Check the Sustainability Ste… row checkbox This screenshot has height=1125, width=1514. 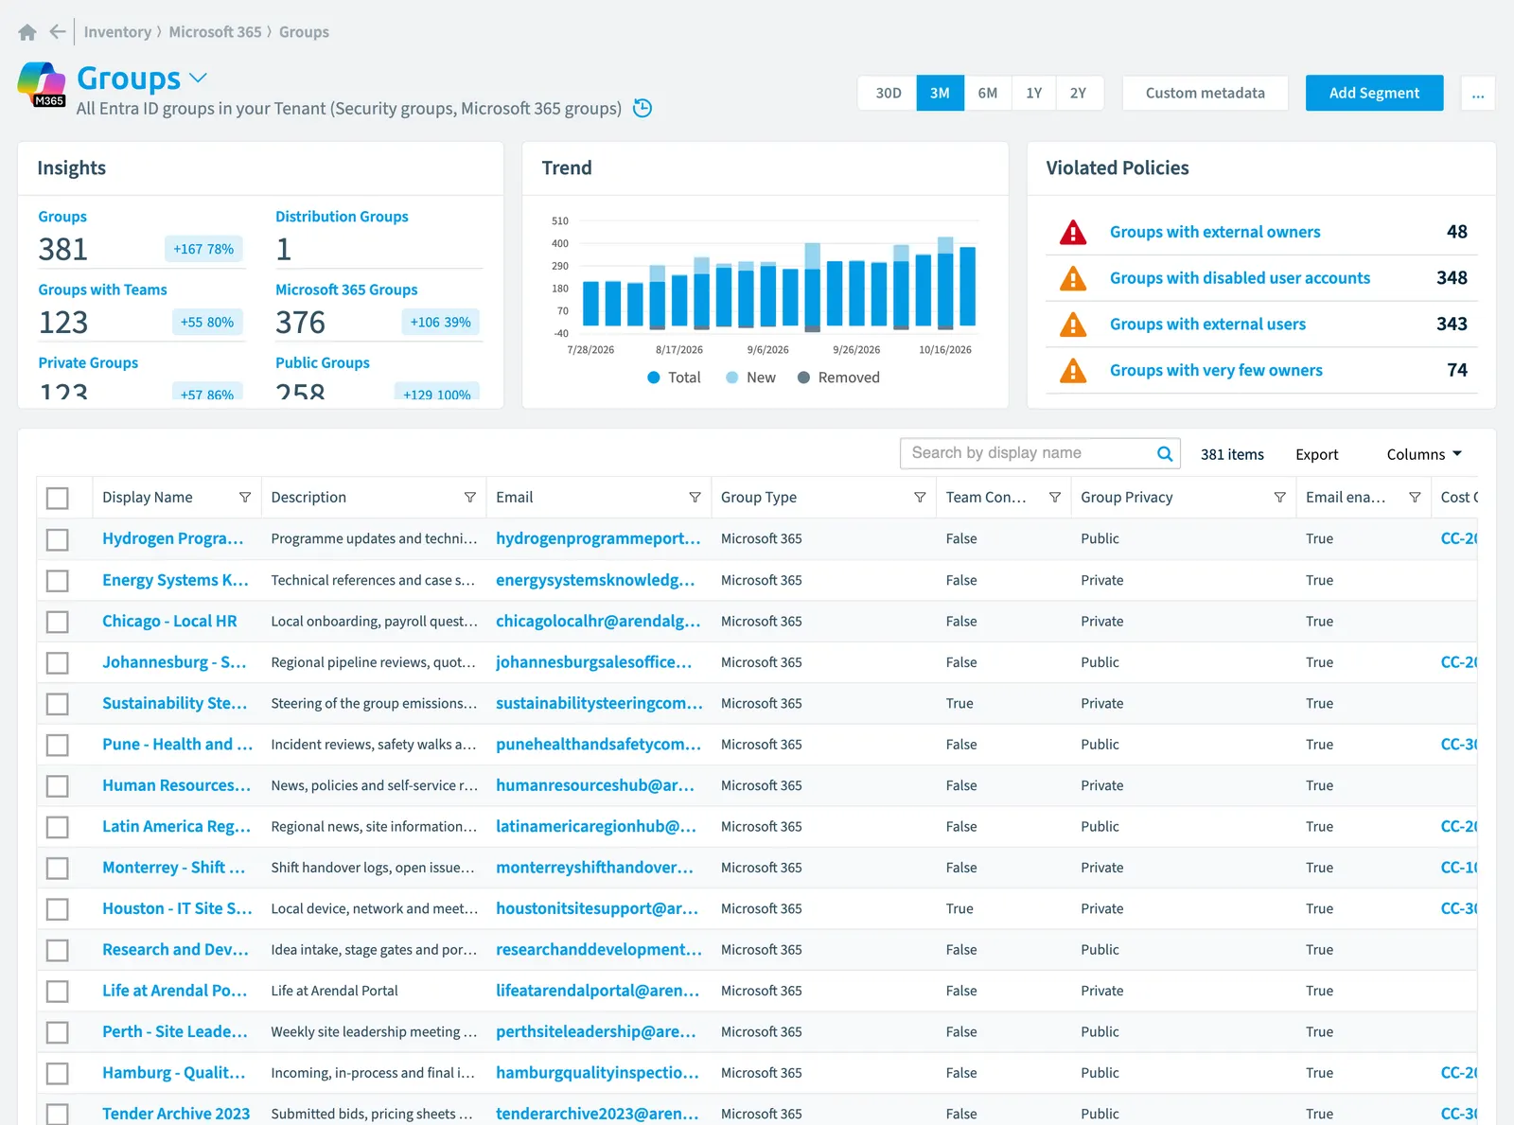coord(58,704)
